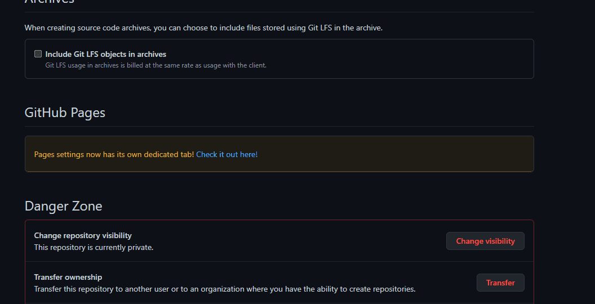
Task: Click the 'Pages settings now has its own dedicated tab!' text
Action: (114, 154)
